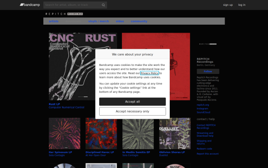Open the Rust LP title link
The image size is (268, 168).
(x=54, y=104)
